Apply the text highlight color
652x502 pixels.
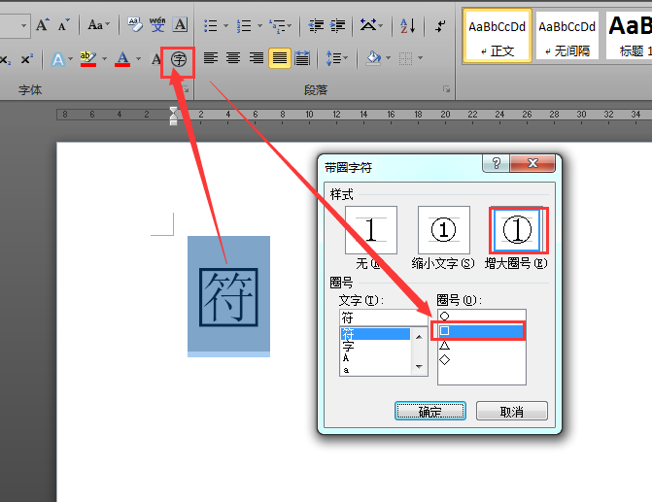coord(88,59)
